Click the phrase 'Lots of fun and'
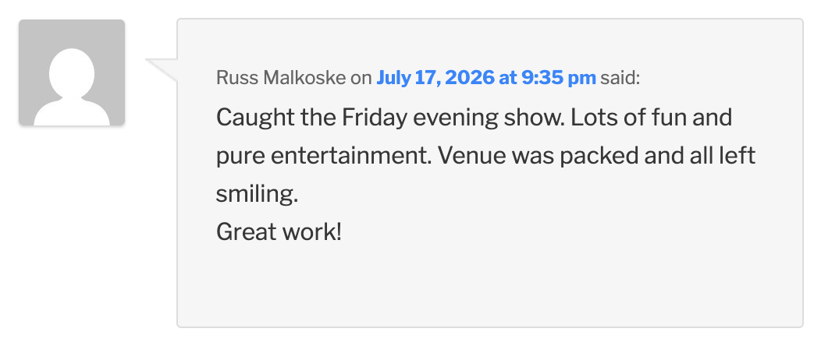Screen dimensions: 821x346 click(x=652, y=118)
